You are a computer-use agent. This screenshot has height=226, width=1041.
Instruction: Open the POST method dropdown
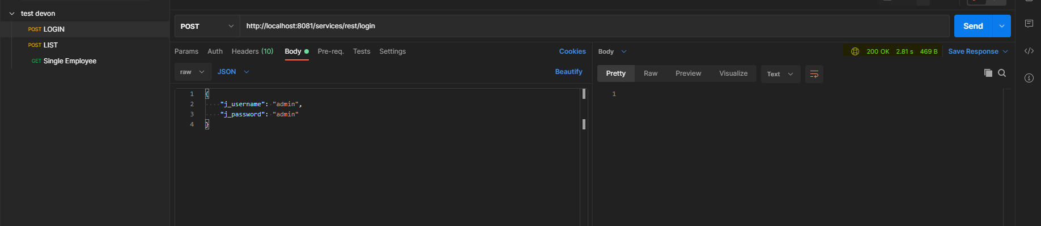(207, 26)
